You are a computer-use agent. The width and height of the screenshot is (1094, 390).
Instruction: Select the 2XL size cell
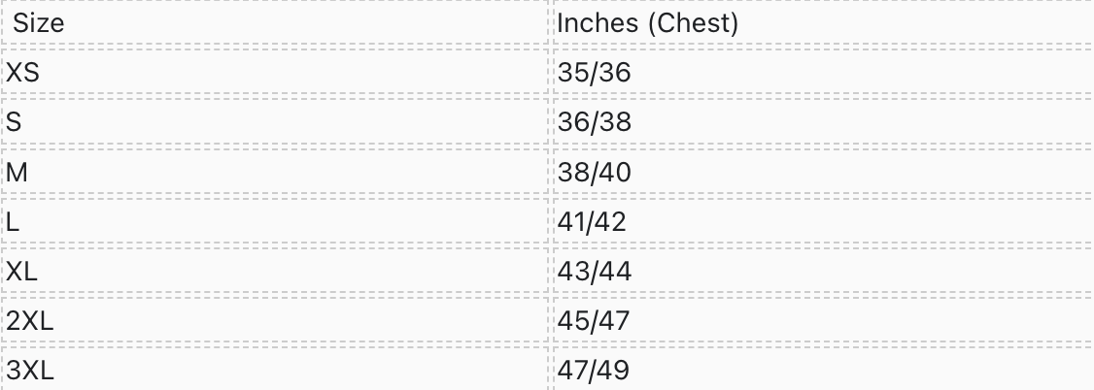(29, 322)
